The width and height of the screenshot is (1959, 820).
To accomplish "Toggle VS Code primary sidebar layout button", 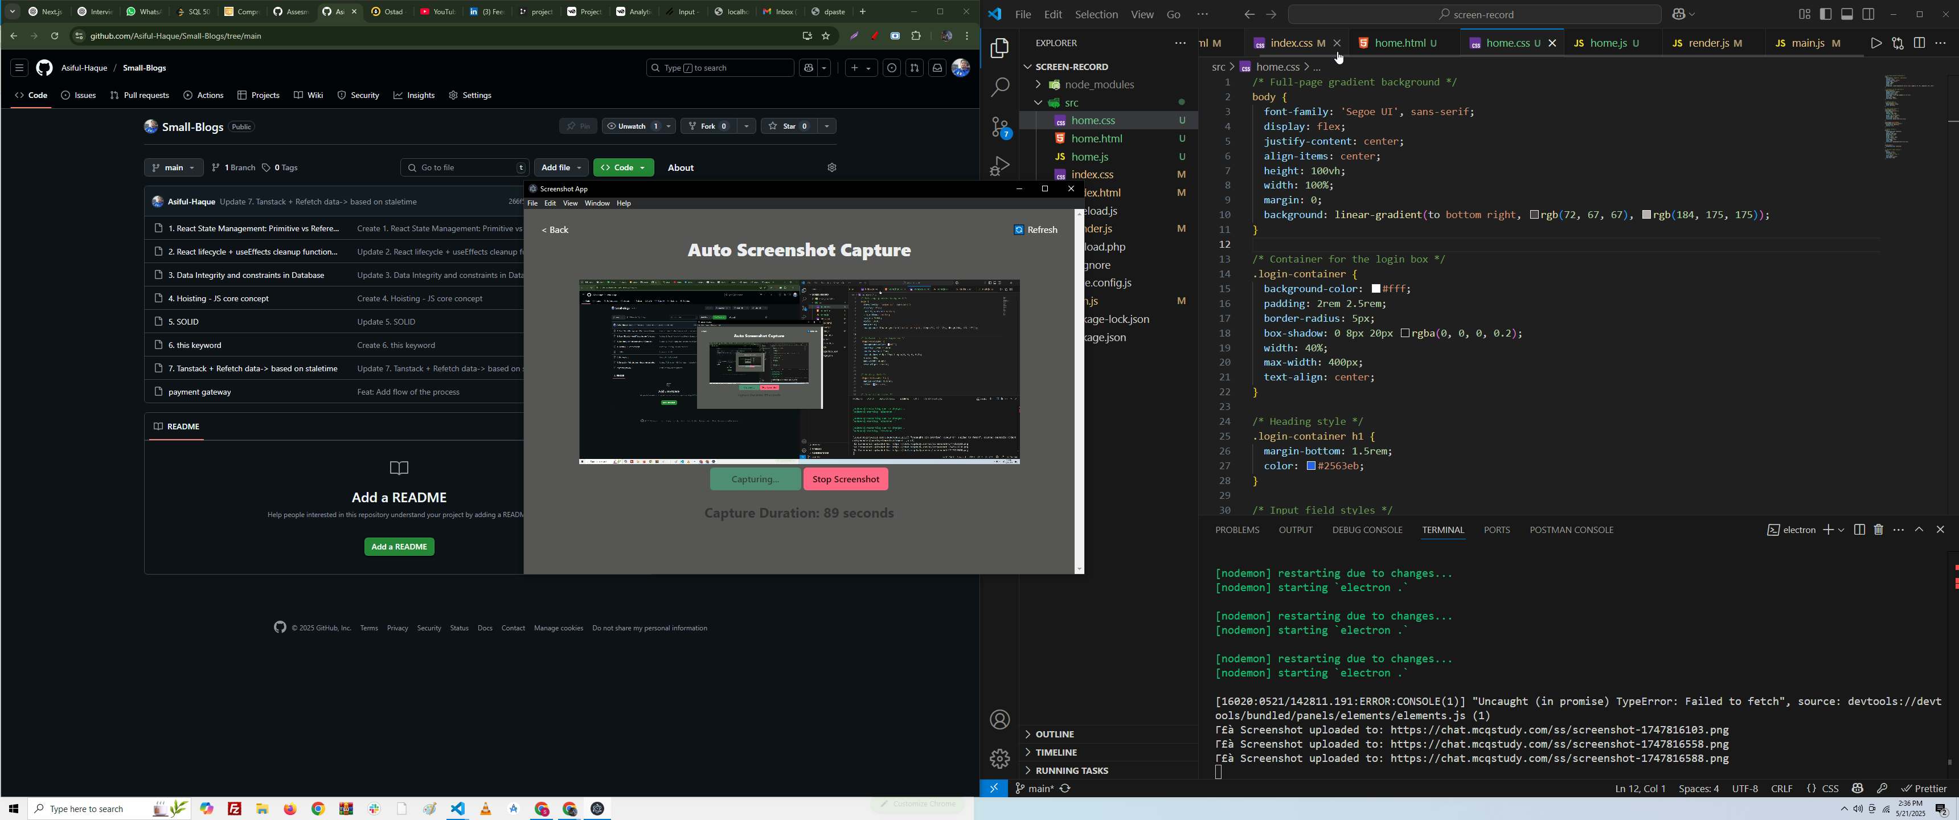I will (x=1826, y=14).
